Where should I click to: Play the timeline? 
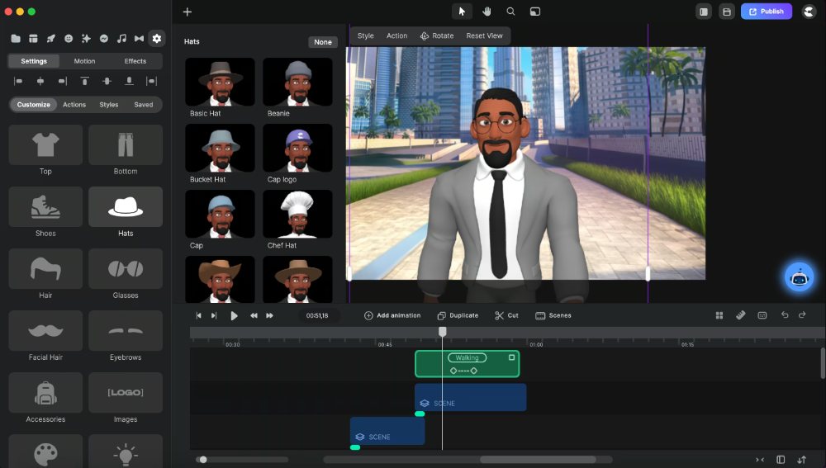pos(234,315)
